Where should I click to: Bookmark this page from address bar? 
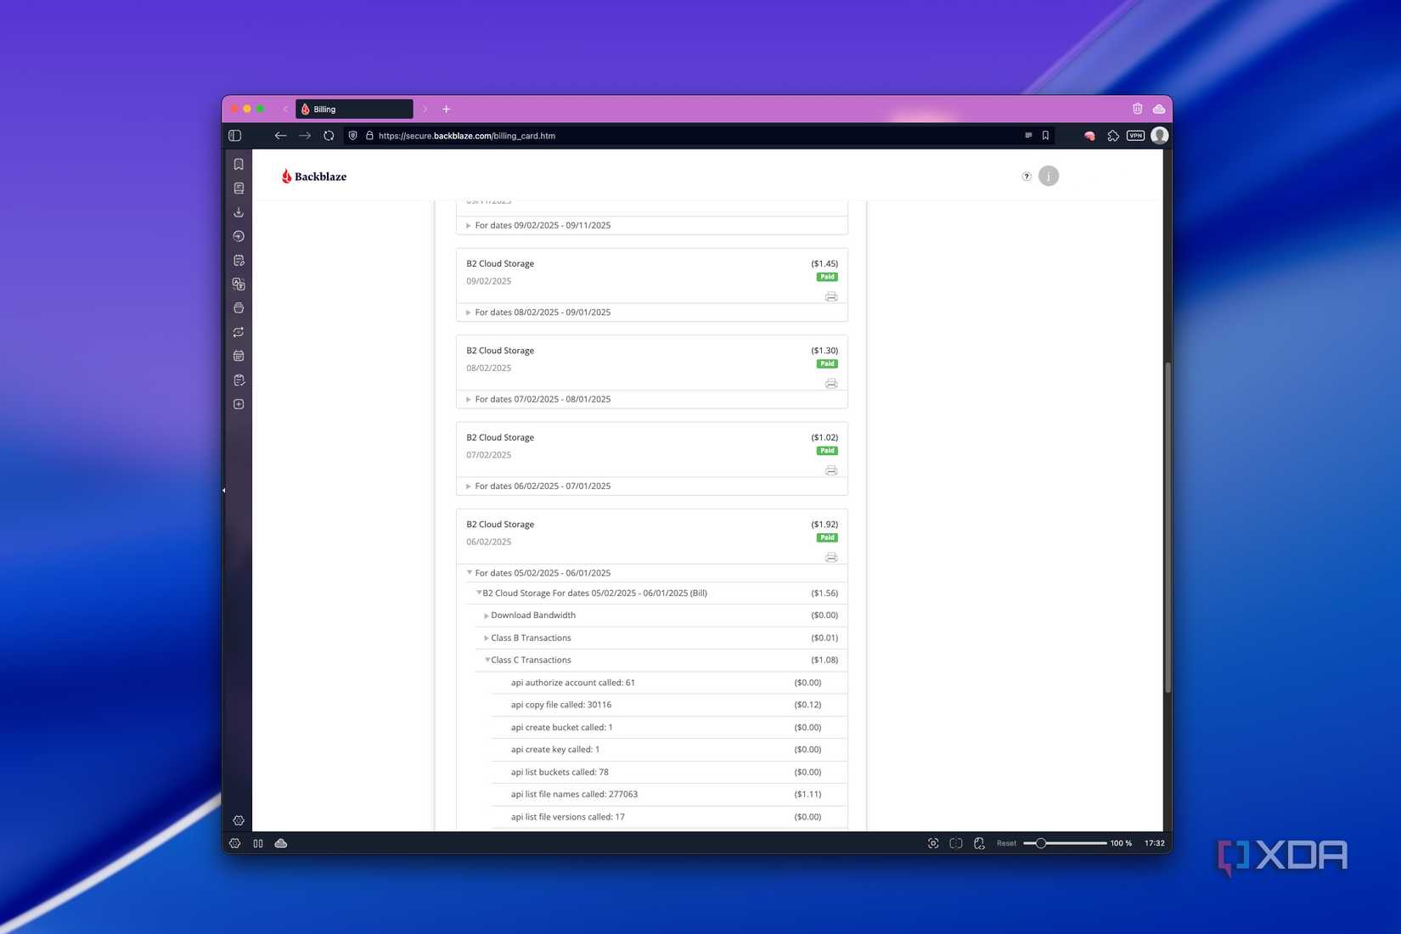(x=1045, y=136)
